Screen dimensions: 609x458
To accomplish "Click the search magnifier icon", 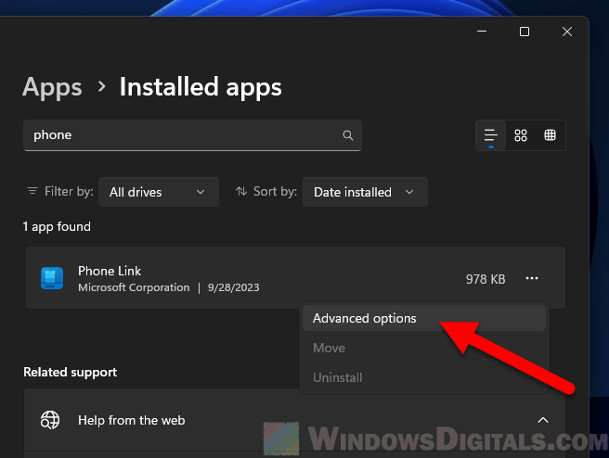I will (x=347, y=135).
